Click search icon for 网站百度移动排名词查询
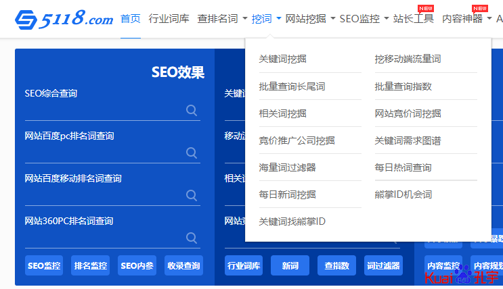 click(192, 196)
